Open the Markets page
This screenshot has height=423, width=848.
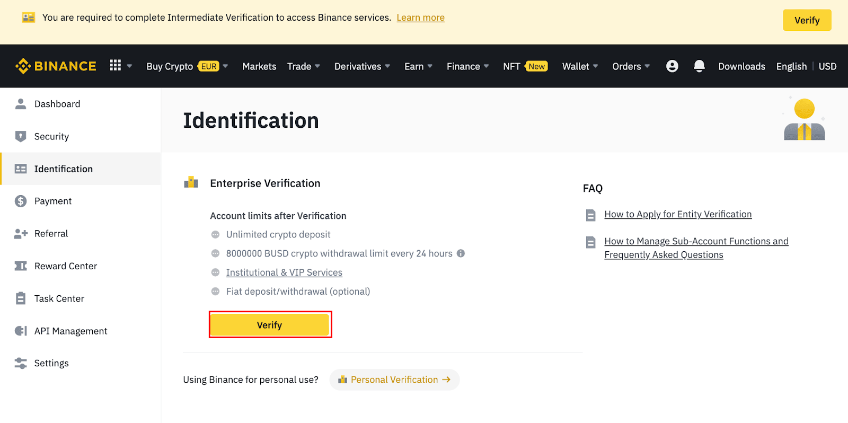[259, 66]
